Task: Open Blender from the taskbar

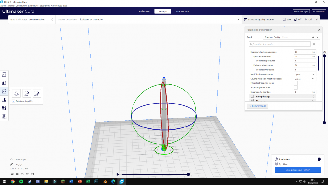Action: coord(105,181)
